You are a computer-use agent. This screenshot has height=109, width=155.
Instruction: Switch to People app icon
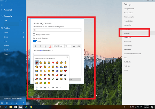tap(11, 103)
